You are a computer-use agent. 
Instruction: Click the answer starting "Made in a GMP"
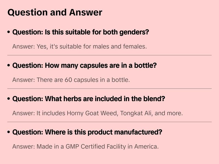coord(85,147)
